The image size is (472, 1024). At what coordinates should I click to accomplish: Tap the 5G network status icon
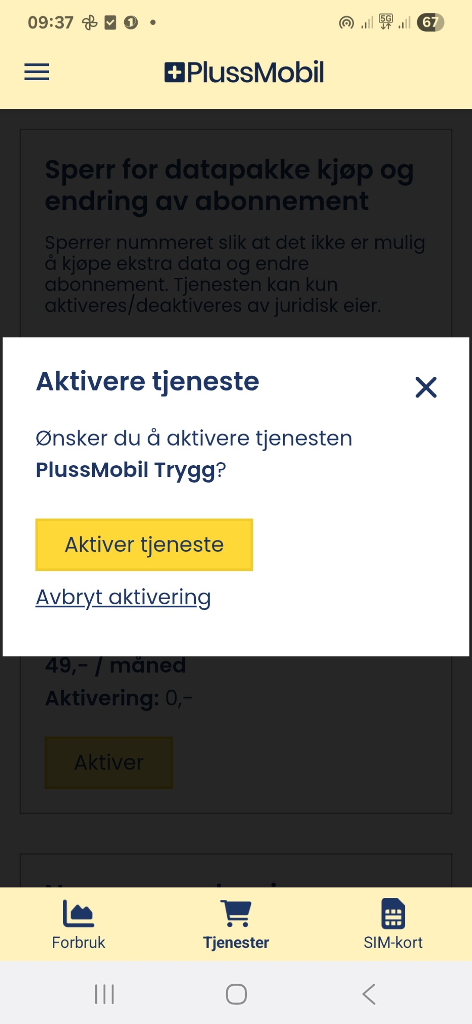[x=386, y=22]
